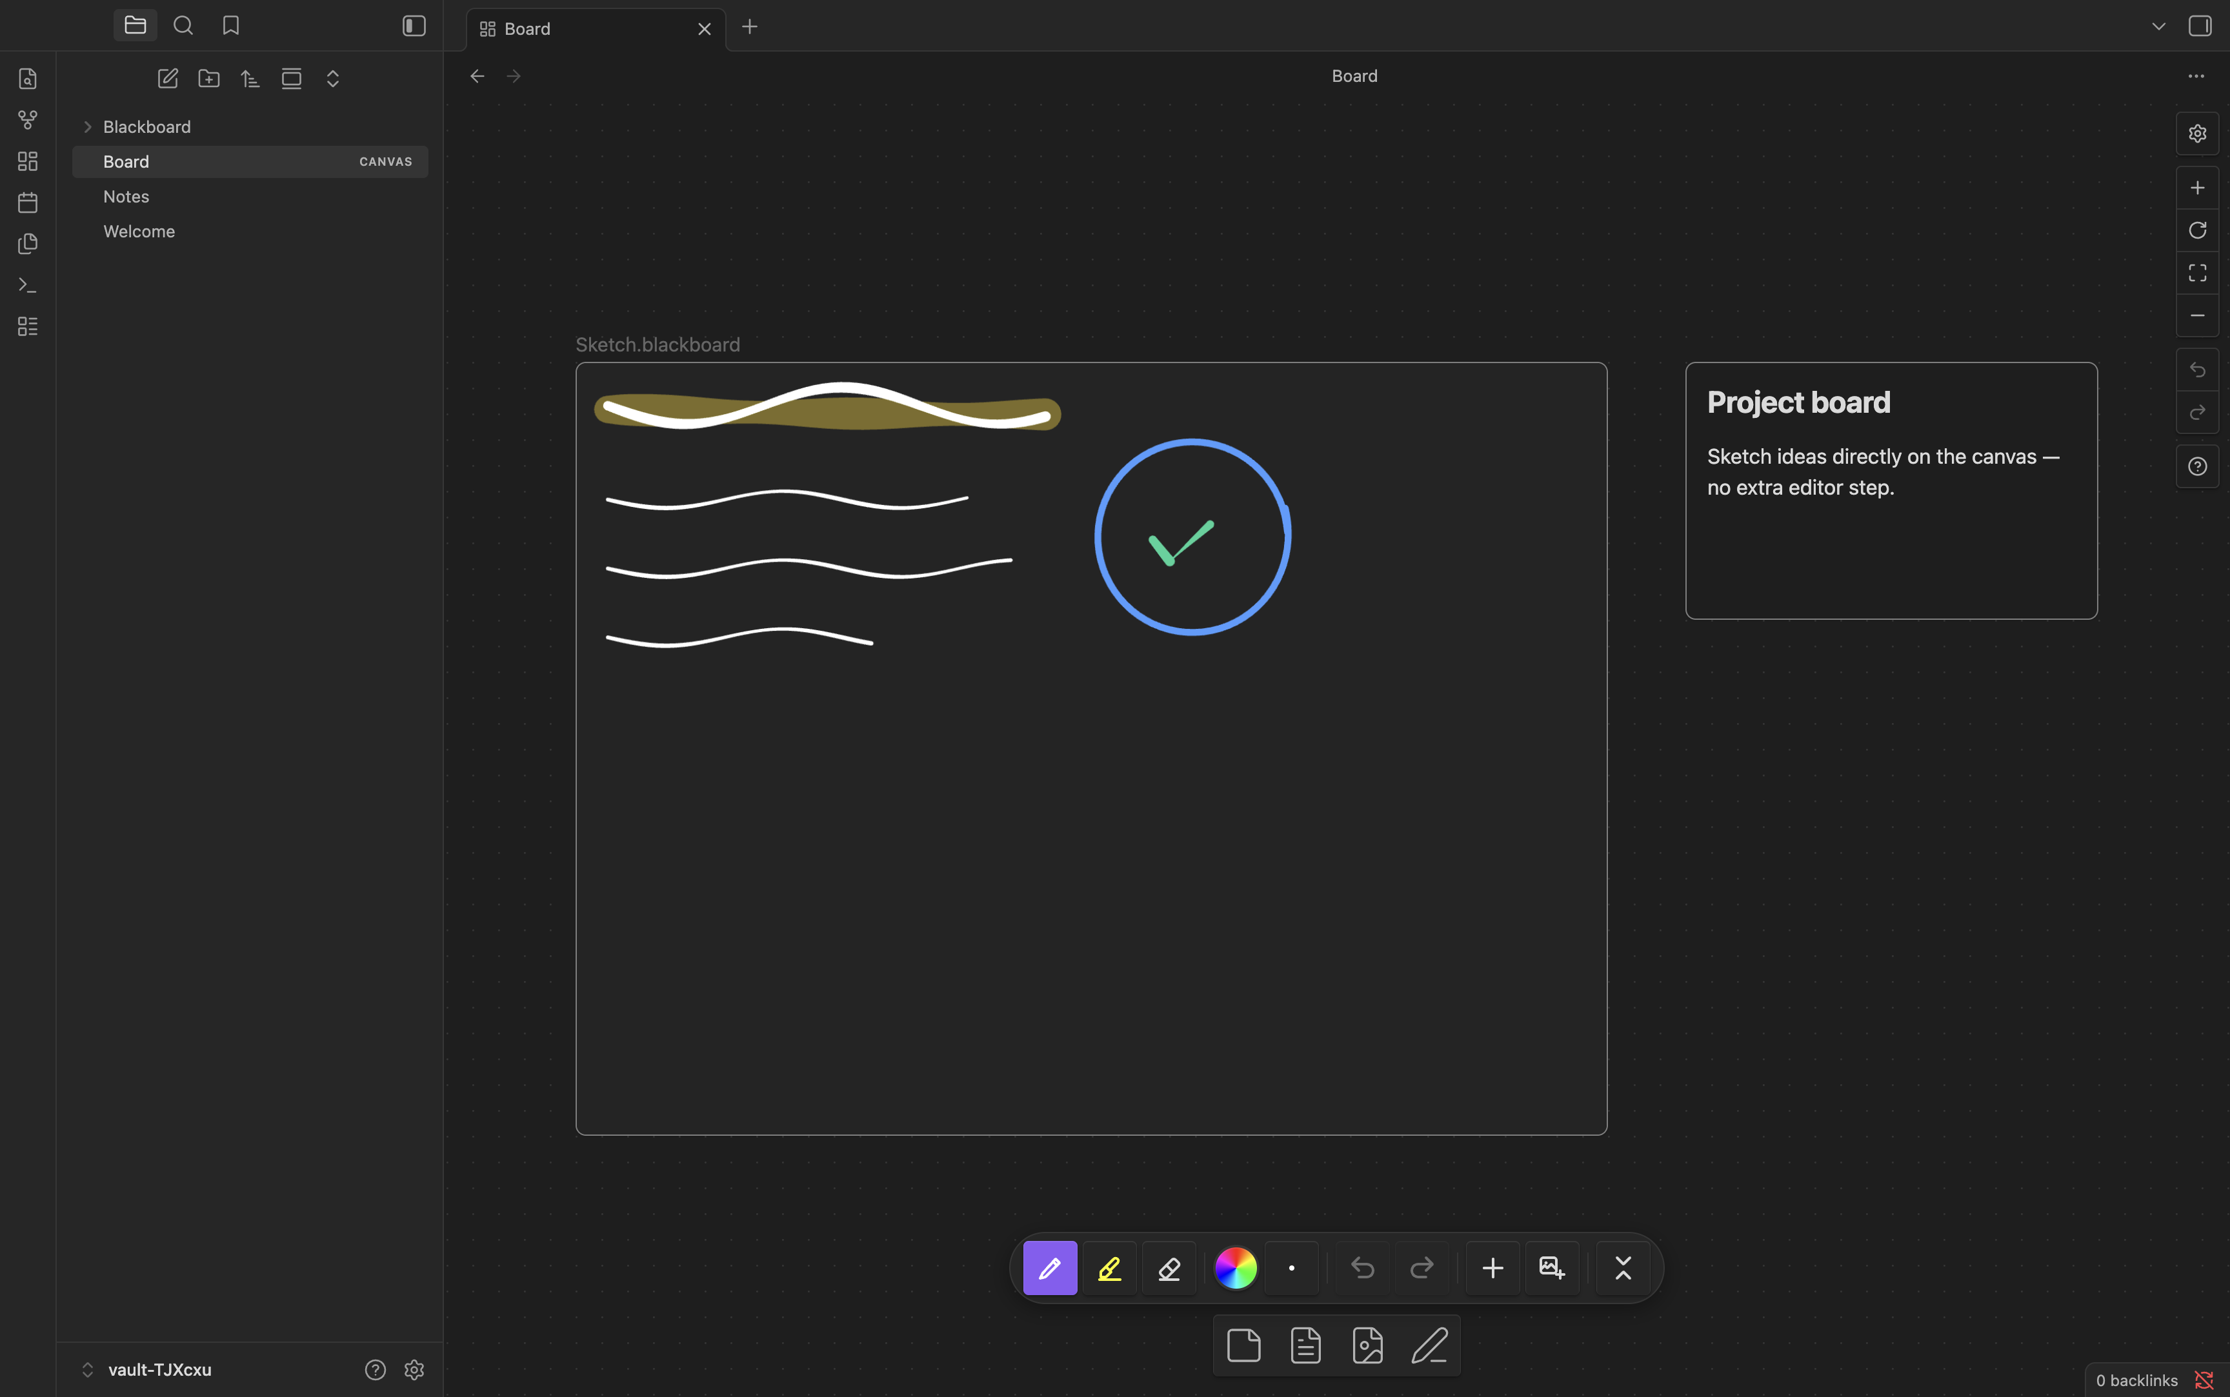This screenshot has height=1397, width=2230.
Task: Select the eraser tool
Action: click(1169, 1267)
